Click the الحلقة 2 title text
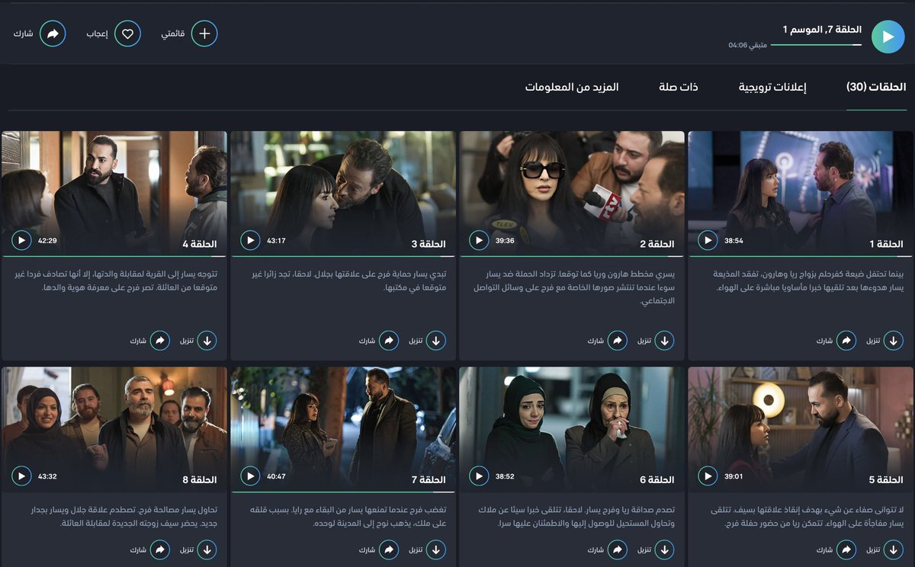The height and width of the screenshot is (567, 915). (x=657, y=244)
